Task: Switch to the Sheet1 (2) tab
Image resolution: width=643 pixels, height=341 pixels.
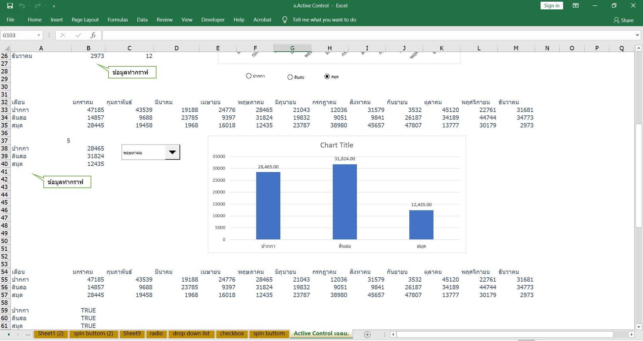Action: (51, 334)
